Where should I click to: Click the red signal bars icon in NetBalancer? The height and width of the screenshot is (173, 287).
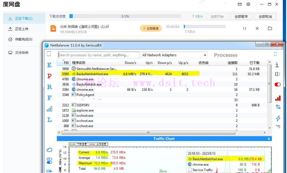pos(278,98)
